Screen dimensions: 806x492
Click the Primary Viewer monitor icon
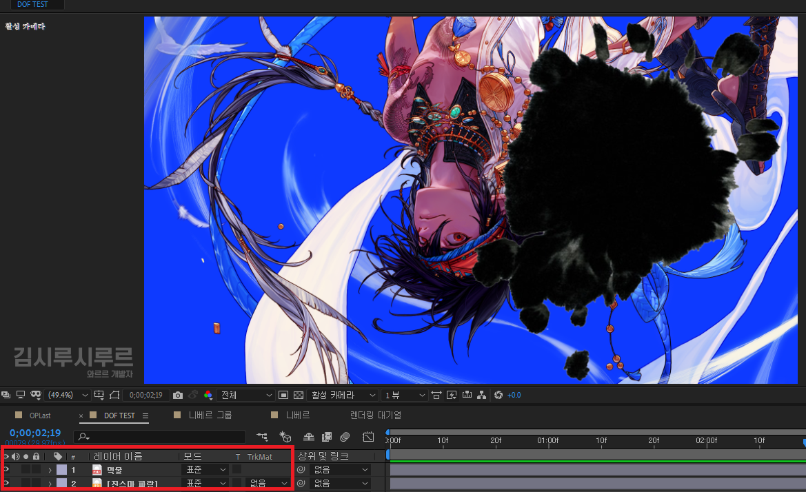point(21,395)
